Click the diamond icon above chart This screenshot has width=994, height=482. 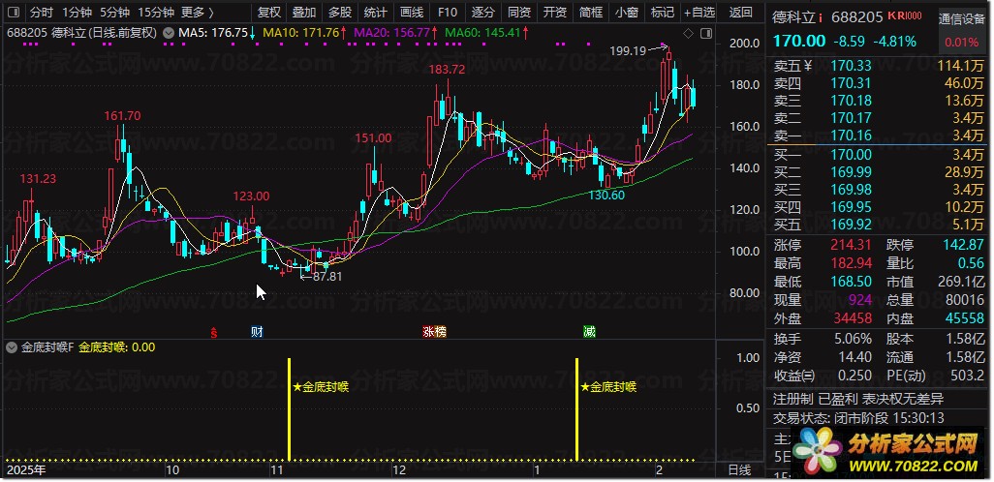[x=689, y=33]
